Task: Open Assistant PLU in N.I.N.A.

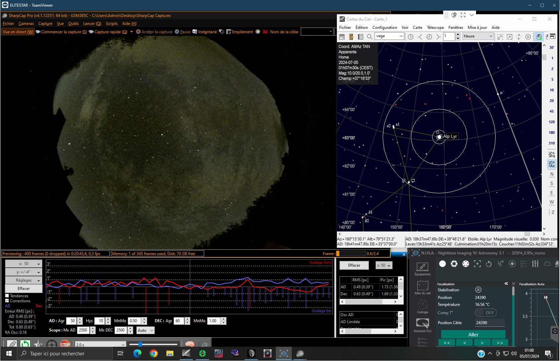Action: 422,326
